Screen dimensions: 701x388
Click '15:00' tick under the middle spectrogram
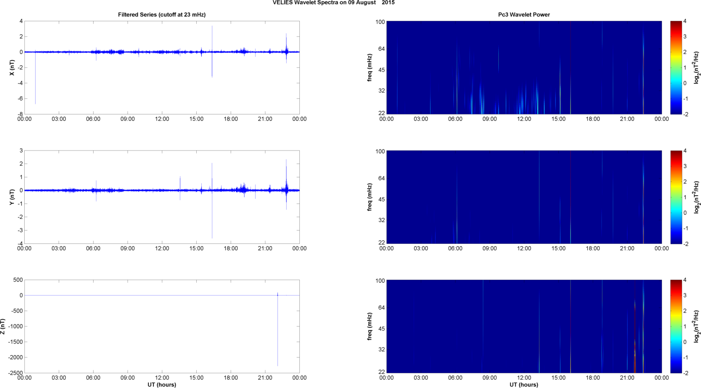[x=559, y=248]
